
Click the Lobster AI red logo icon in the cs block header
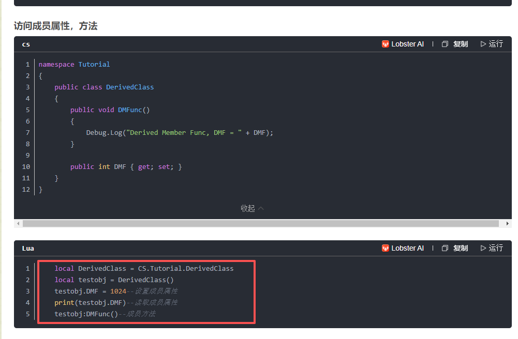[385, 44]
